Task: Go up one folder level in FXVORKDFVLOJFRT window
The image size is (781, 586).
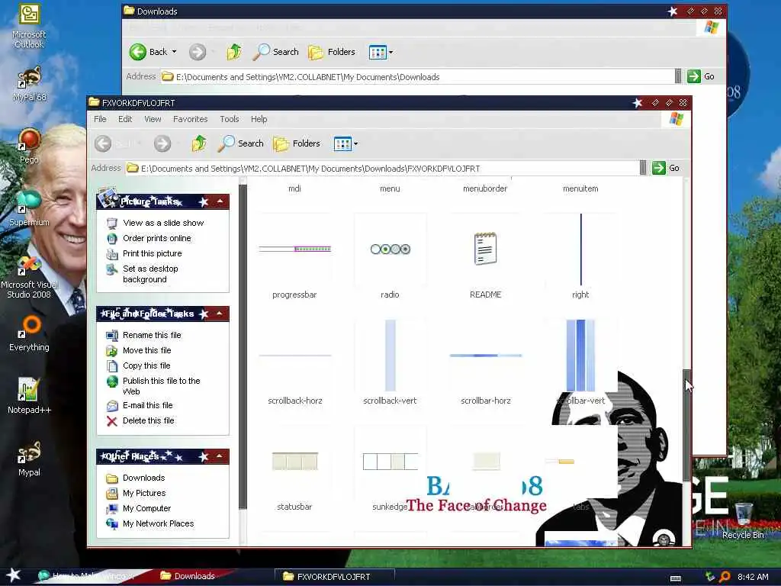Action: point(199,143)
